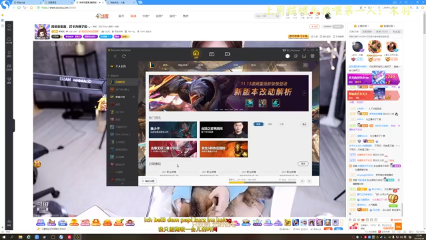426x240 pixels.
Task: Click the 辅助设置 button at bottom bar
Action: tap(148, 181)
